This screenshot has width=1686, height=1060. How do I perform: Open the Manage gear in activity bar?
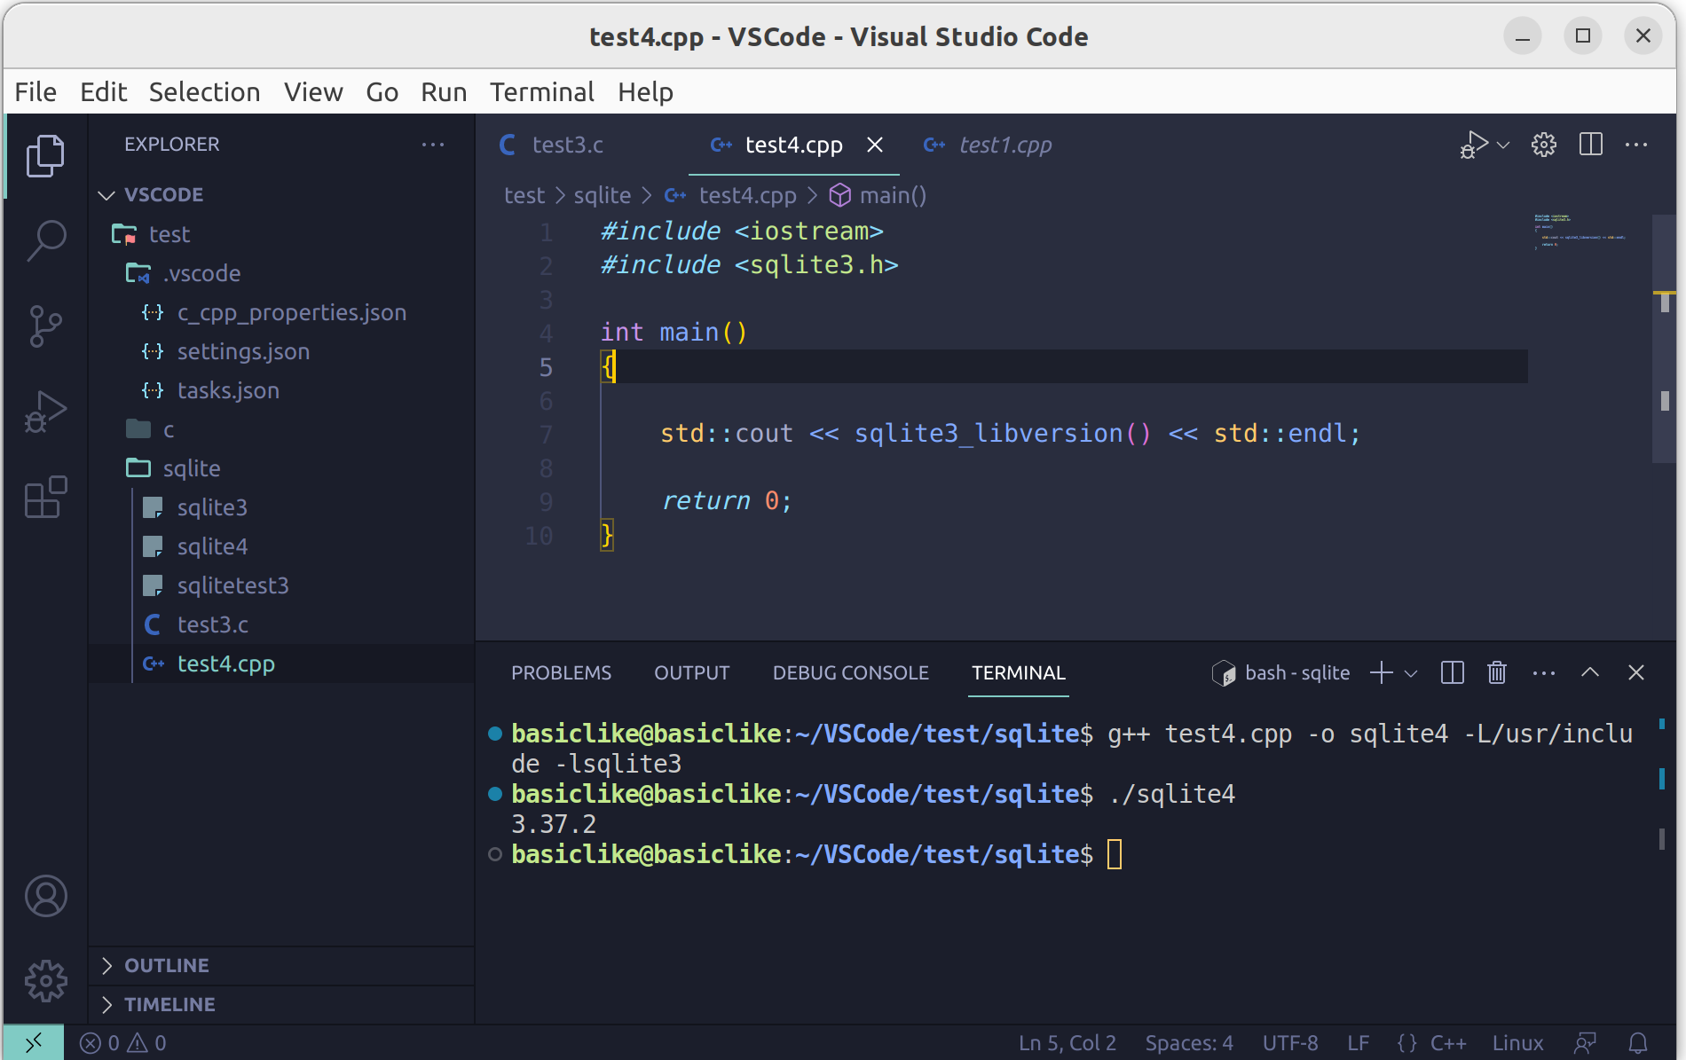pyautogui.click(x=45, y=981)
